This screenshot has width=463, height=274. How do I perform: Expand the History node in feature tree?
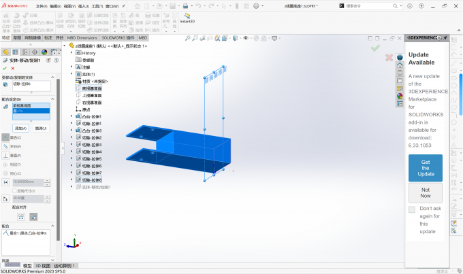pos(71,53)
